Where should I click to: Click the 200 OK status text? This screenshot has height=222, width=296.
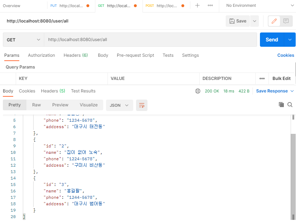coord(212,91)
